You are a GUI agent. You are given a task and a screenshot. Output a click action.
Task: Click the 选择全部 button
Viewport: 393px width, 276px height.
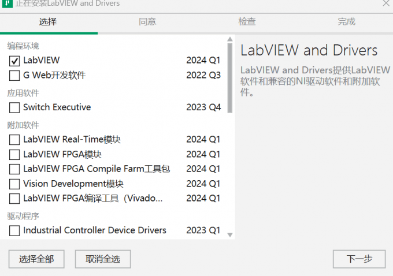36,259
